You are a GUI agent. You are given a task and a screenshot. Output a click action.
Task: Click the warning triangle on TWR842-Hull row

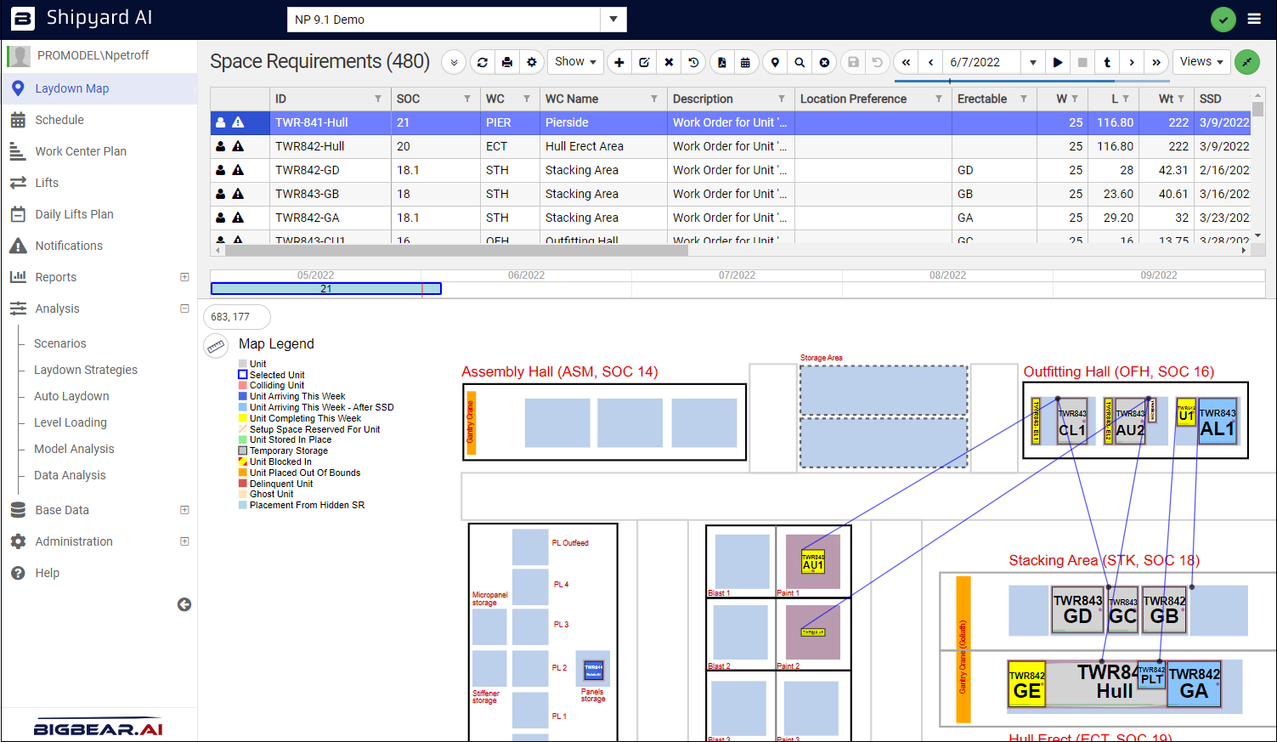(238, 146)
